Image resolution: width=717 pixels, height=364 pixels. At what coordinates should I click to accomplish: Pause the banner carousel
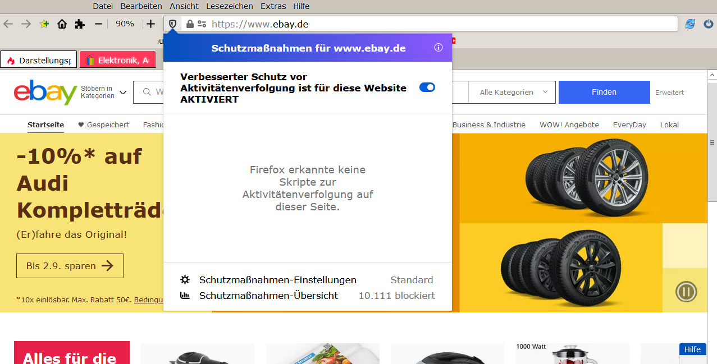[686, 292]
